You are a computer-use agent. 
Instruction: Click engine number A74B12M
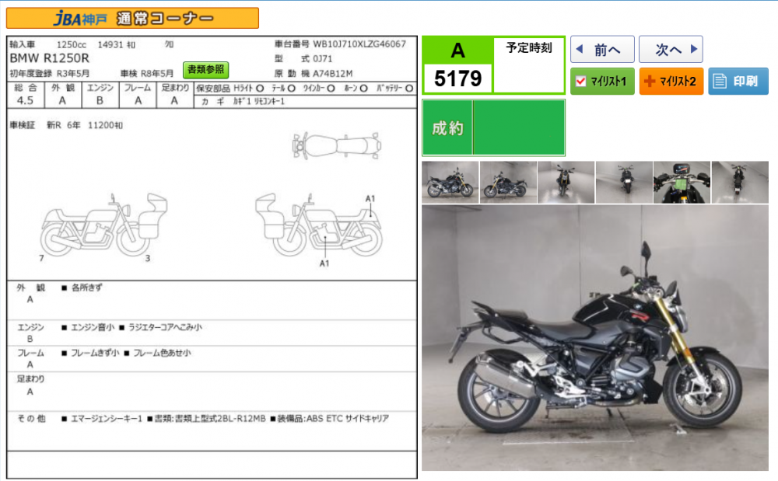(x=333, y=73)
